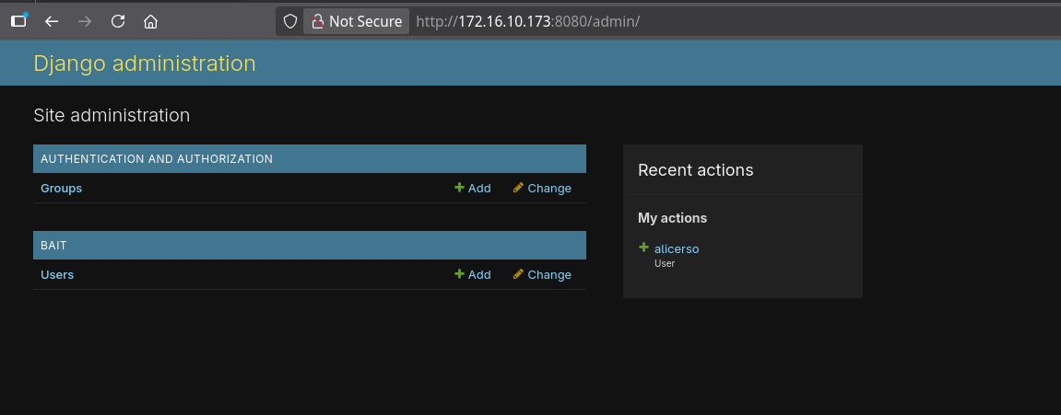Screen dimensions: 1061x415
Task: Reload the Django admin page
Action: [117, 20]
